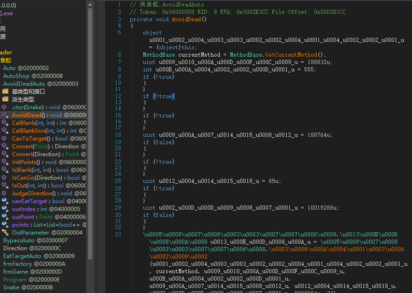The image size is (412, 293).
Task: Click line number 33 in the gutter
Action: (118, 234)
